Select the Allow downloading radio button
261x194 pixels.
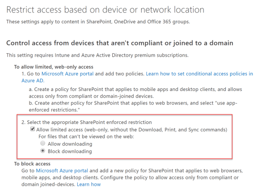coord(42,144)
